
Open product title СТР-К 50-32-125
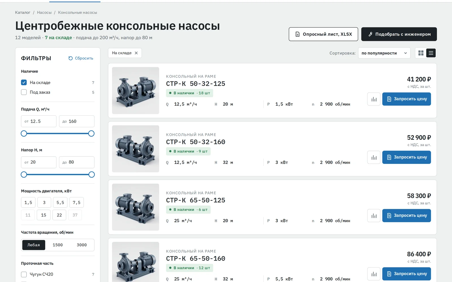(195, 84)
